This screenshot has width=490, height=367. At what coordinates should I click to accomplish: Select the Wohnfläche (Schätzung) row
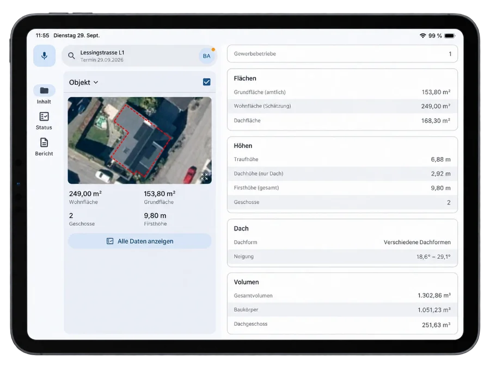point(342,106)
